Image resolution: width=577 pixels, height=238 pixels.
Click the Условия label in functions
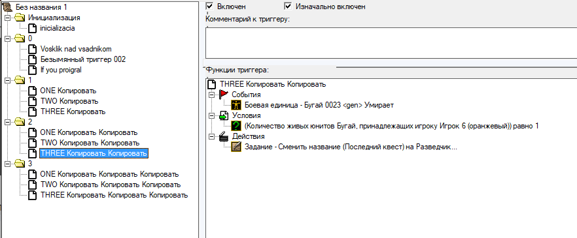pos(246,115)
